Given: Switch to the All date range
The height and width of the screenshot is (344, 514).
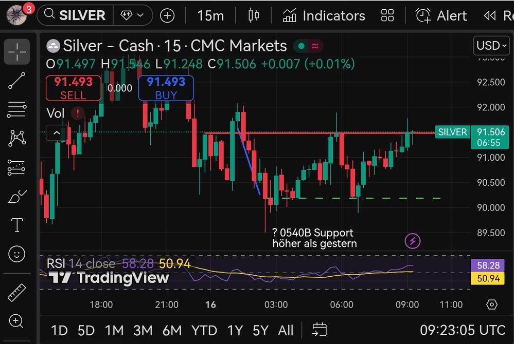Looking at the screenshot, I should [x=286, y=330].
